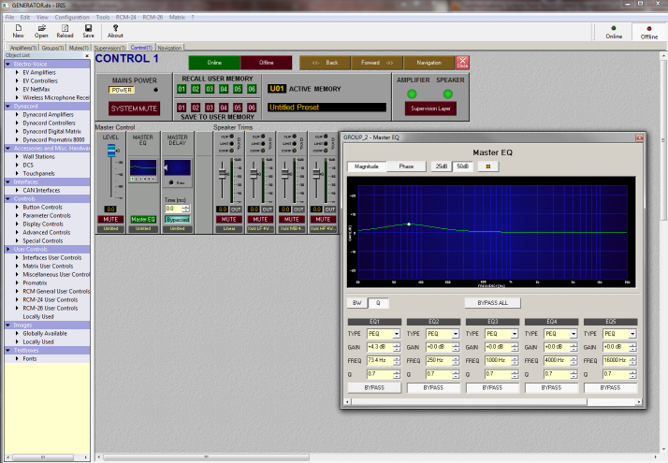Open the EQ2 TYPE dropdown
668x463 pixels.
coord(456,334)
